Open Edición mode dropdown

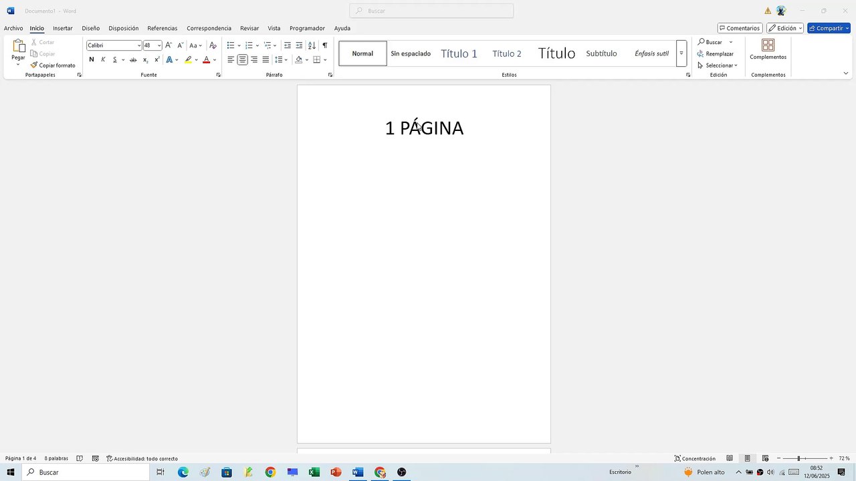click(x=785, y=28)
